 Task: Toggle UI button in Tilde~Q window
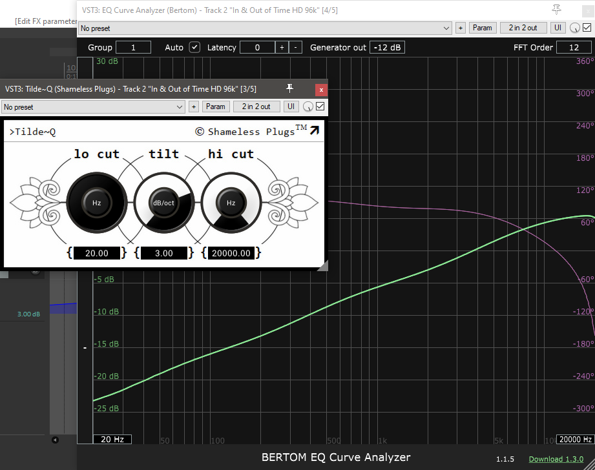click(291, 107)
